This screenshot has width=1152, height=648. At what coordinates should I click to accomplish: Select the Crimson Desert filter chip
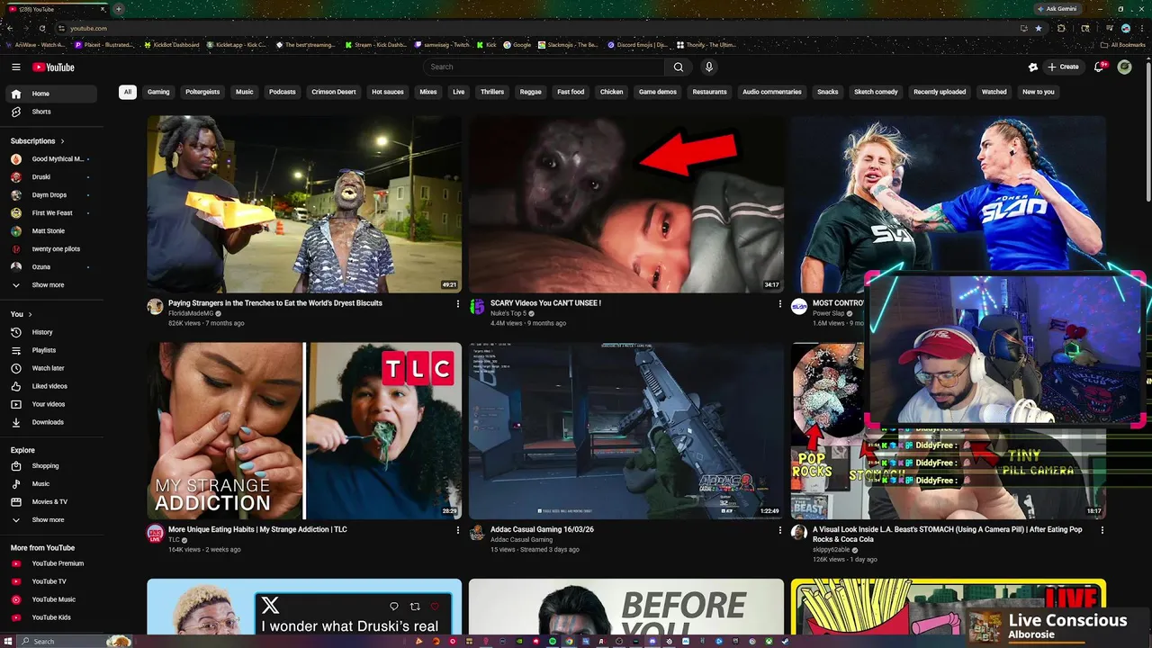tap(334, 92)
